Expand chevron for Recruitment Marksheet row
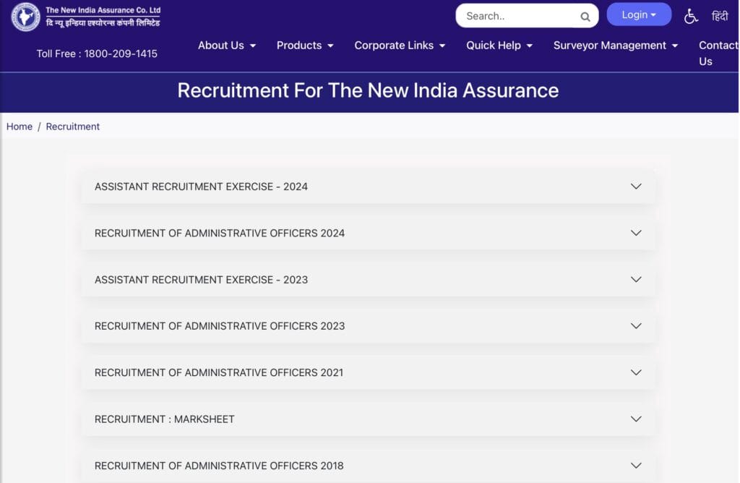Screen dimensions: 740x483 [x=636, y=419]
